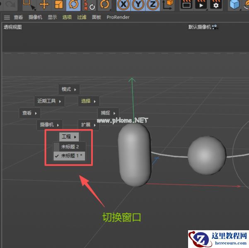Screen dimensions: 249x248
Task: Expand the 模式 popup submenu
Action: pyautogui.click(x=69, y=89)
